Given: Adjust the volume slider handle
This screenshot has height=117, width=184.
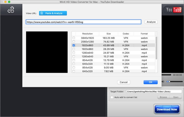Looking at the screenshot, I should click(x=169, y=81).
